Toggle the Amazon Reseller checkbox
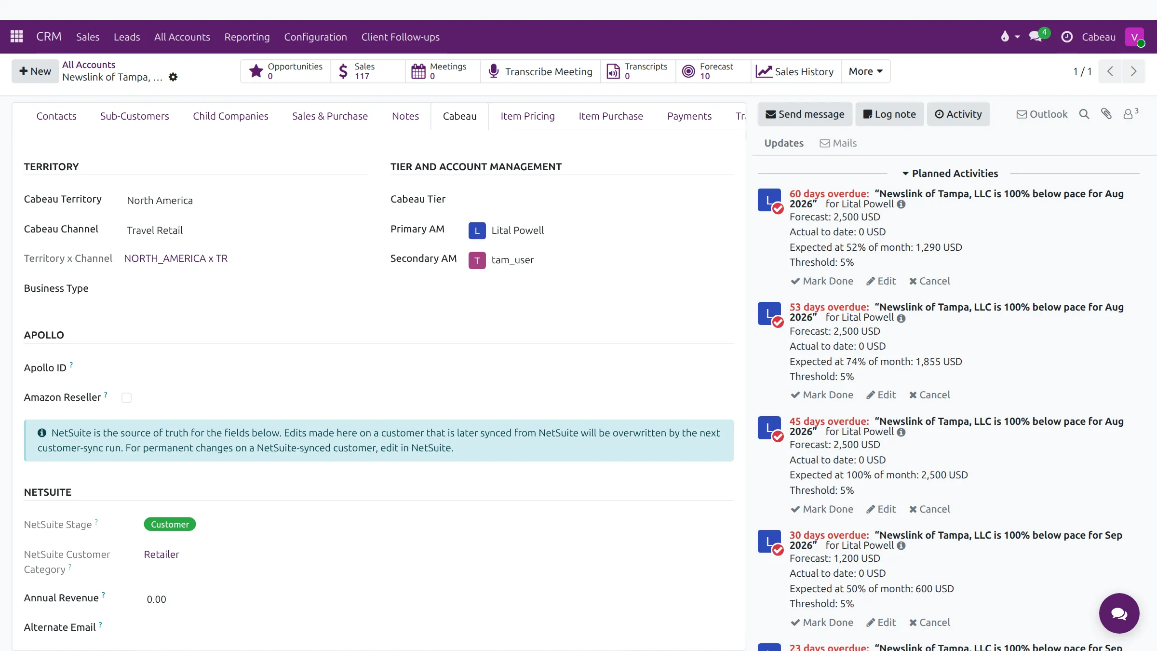The height and width of the screenshot is (651, 1157). pos(126,398)
